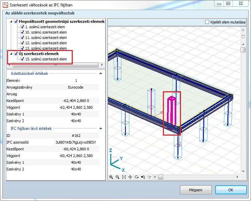Click database Kezdőpont value -62,404 2,860 0
251x201 pixels.
76,101
